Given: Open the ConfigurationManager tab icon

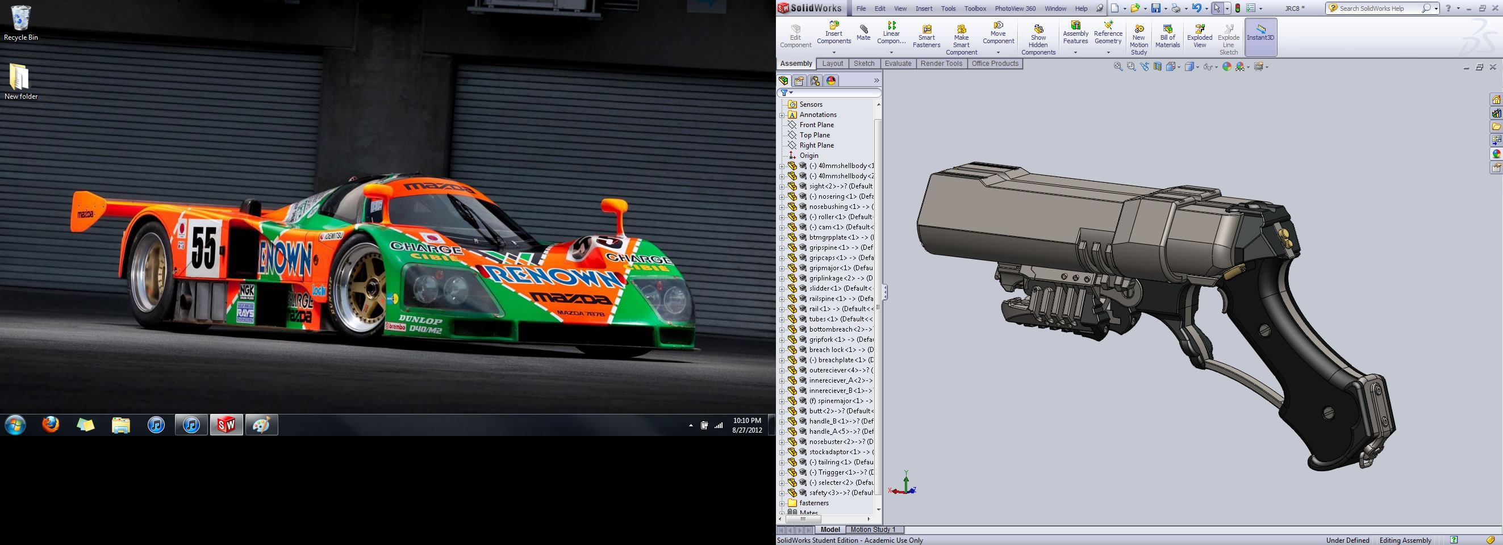Looking at the screenshot, I should click(x=815, y=81).
